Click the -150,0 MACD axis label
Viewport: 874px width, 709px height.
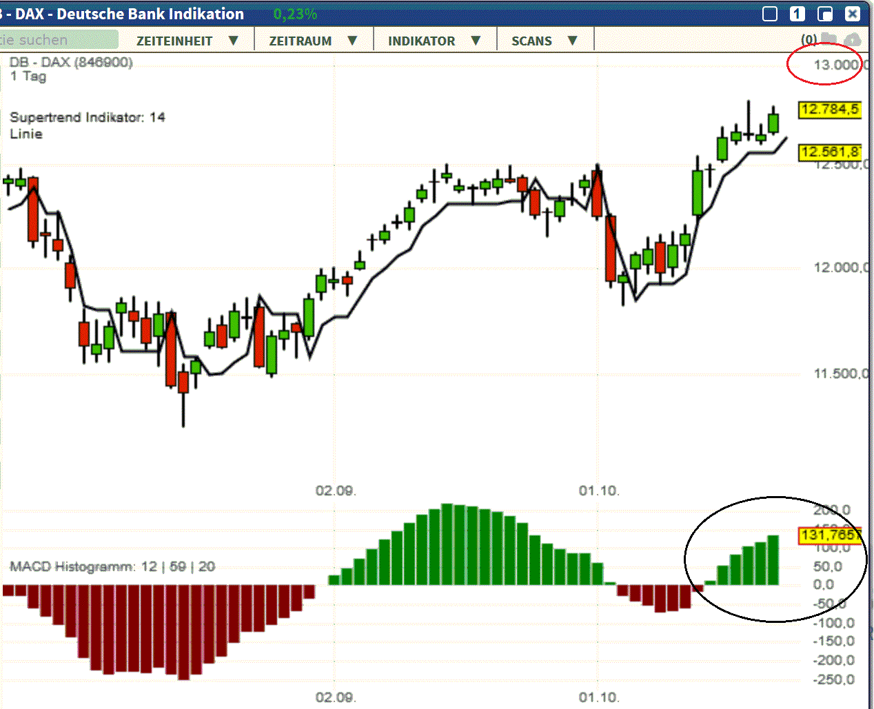[x=834, y=641]
